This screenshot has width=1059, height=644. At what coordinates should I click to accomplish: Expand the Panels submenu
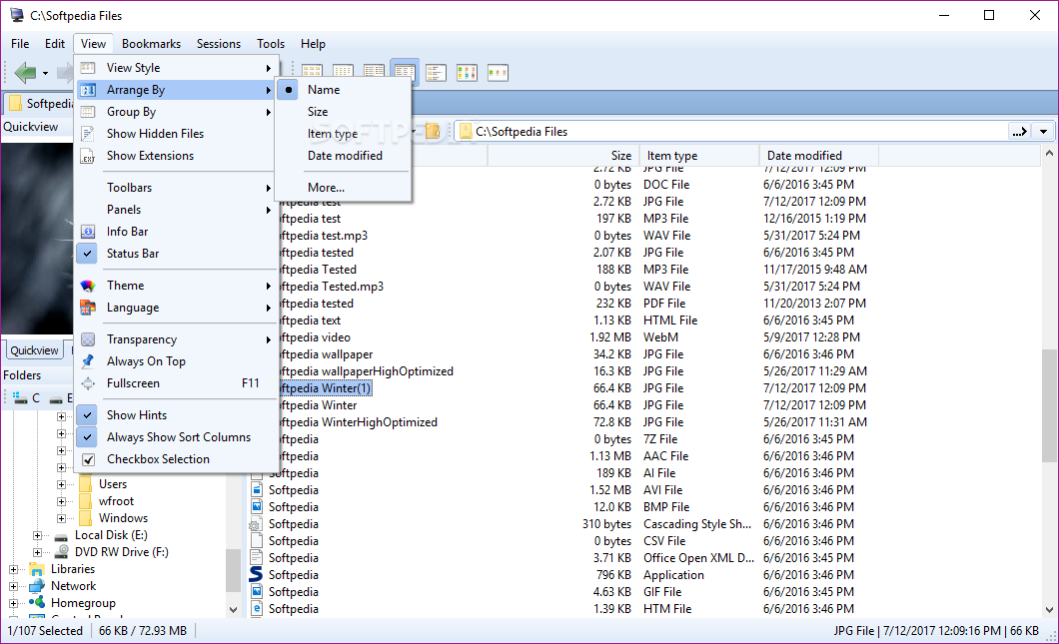point(176,210)
